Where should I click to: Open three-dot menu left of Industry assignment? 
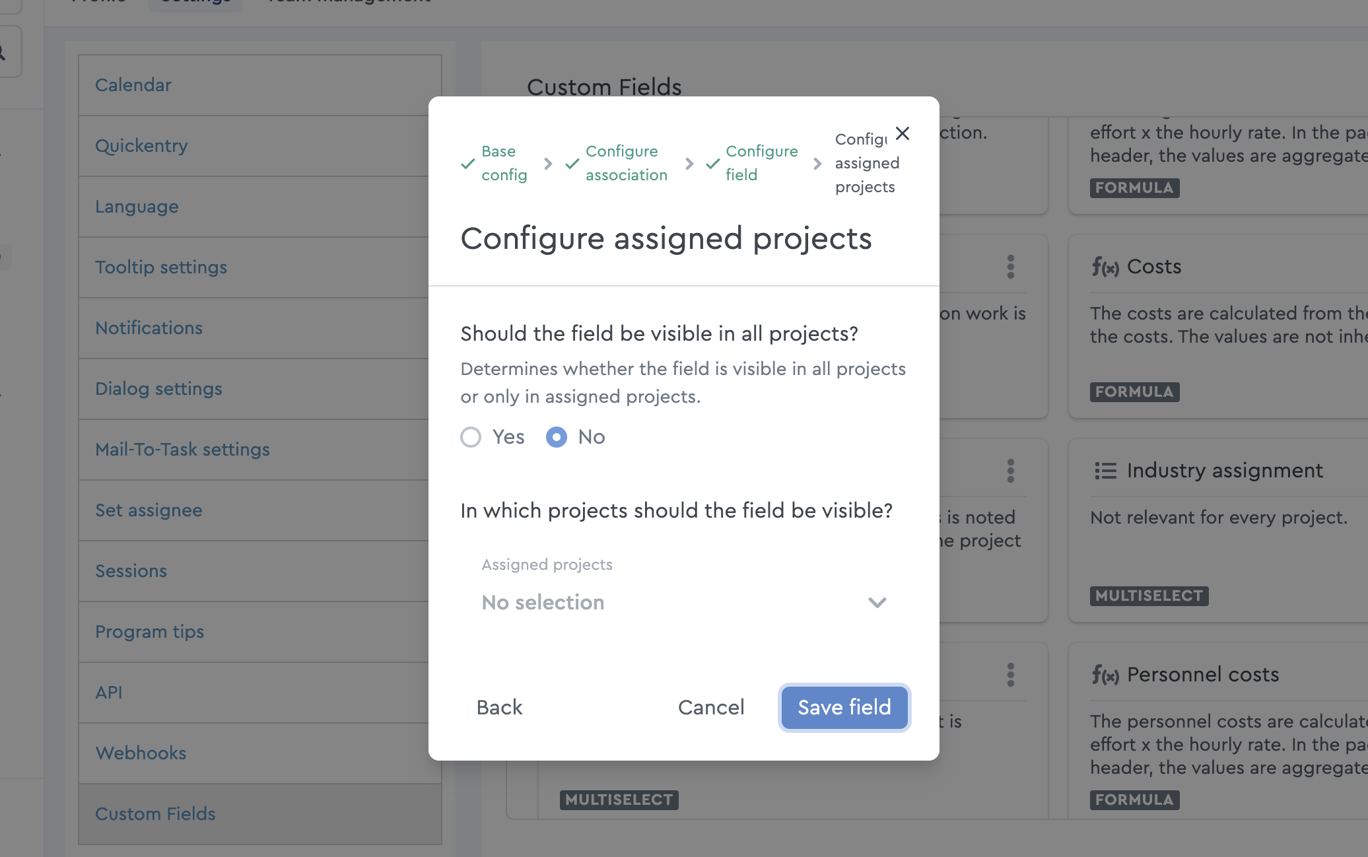(x=1011, y=471)
